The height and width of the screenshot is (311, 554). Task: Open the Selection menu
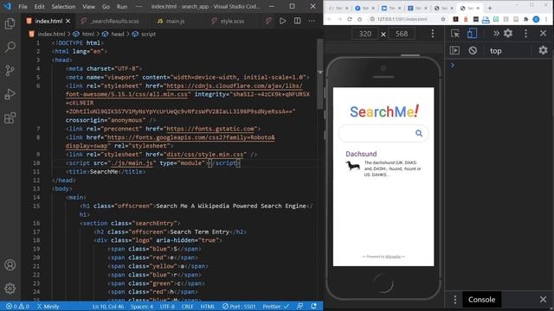click(63, 6)
